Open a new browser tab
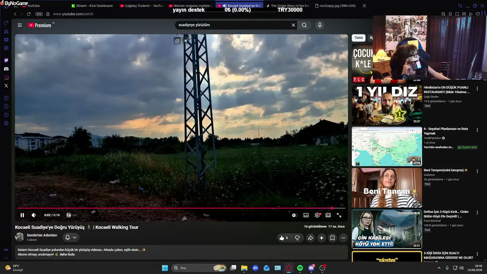The image size is (487, 274). coord(364,6)
